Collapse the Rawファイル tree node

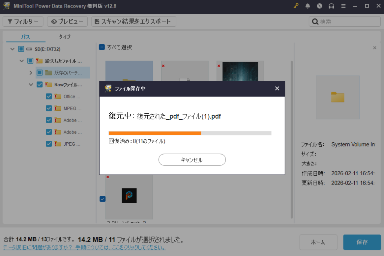point(31,85)
